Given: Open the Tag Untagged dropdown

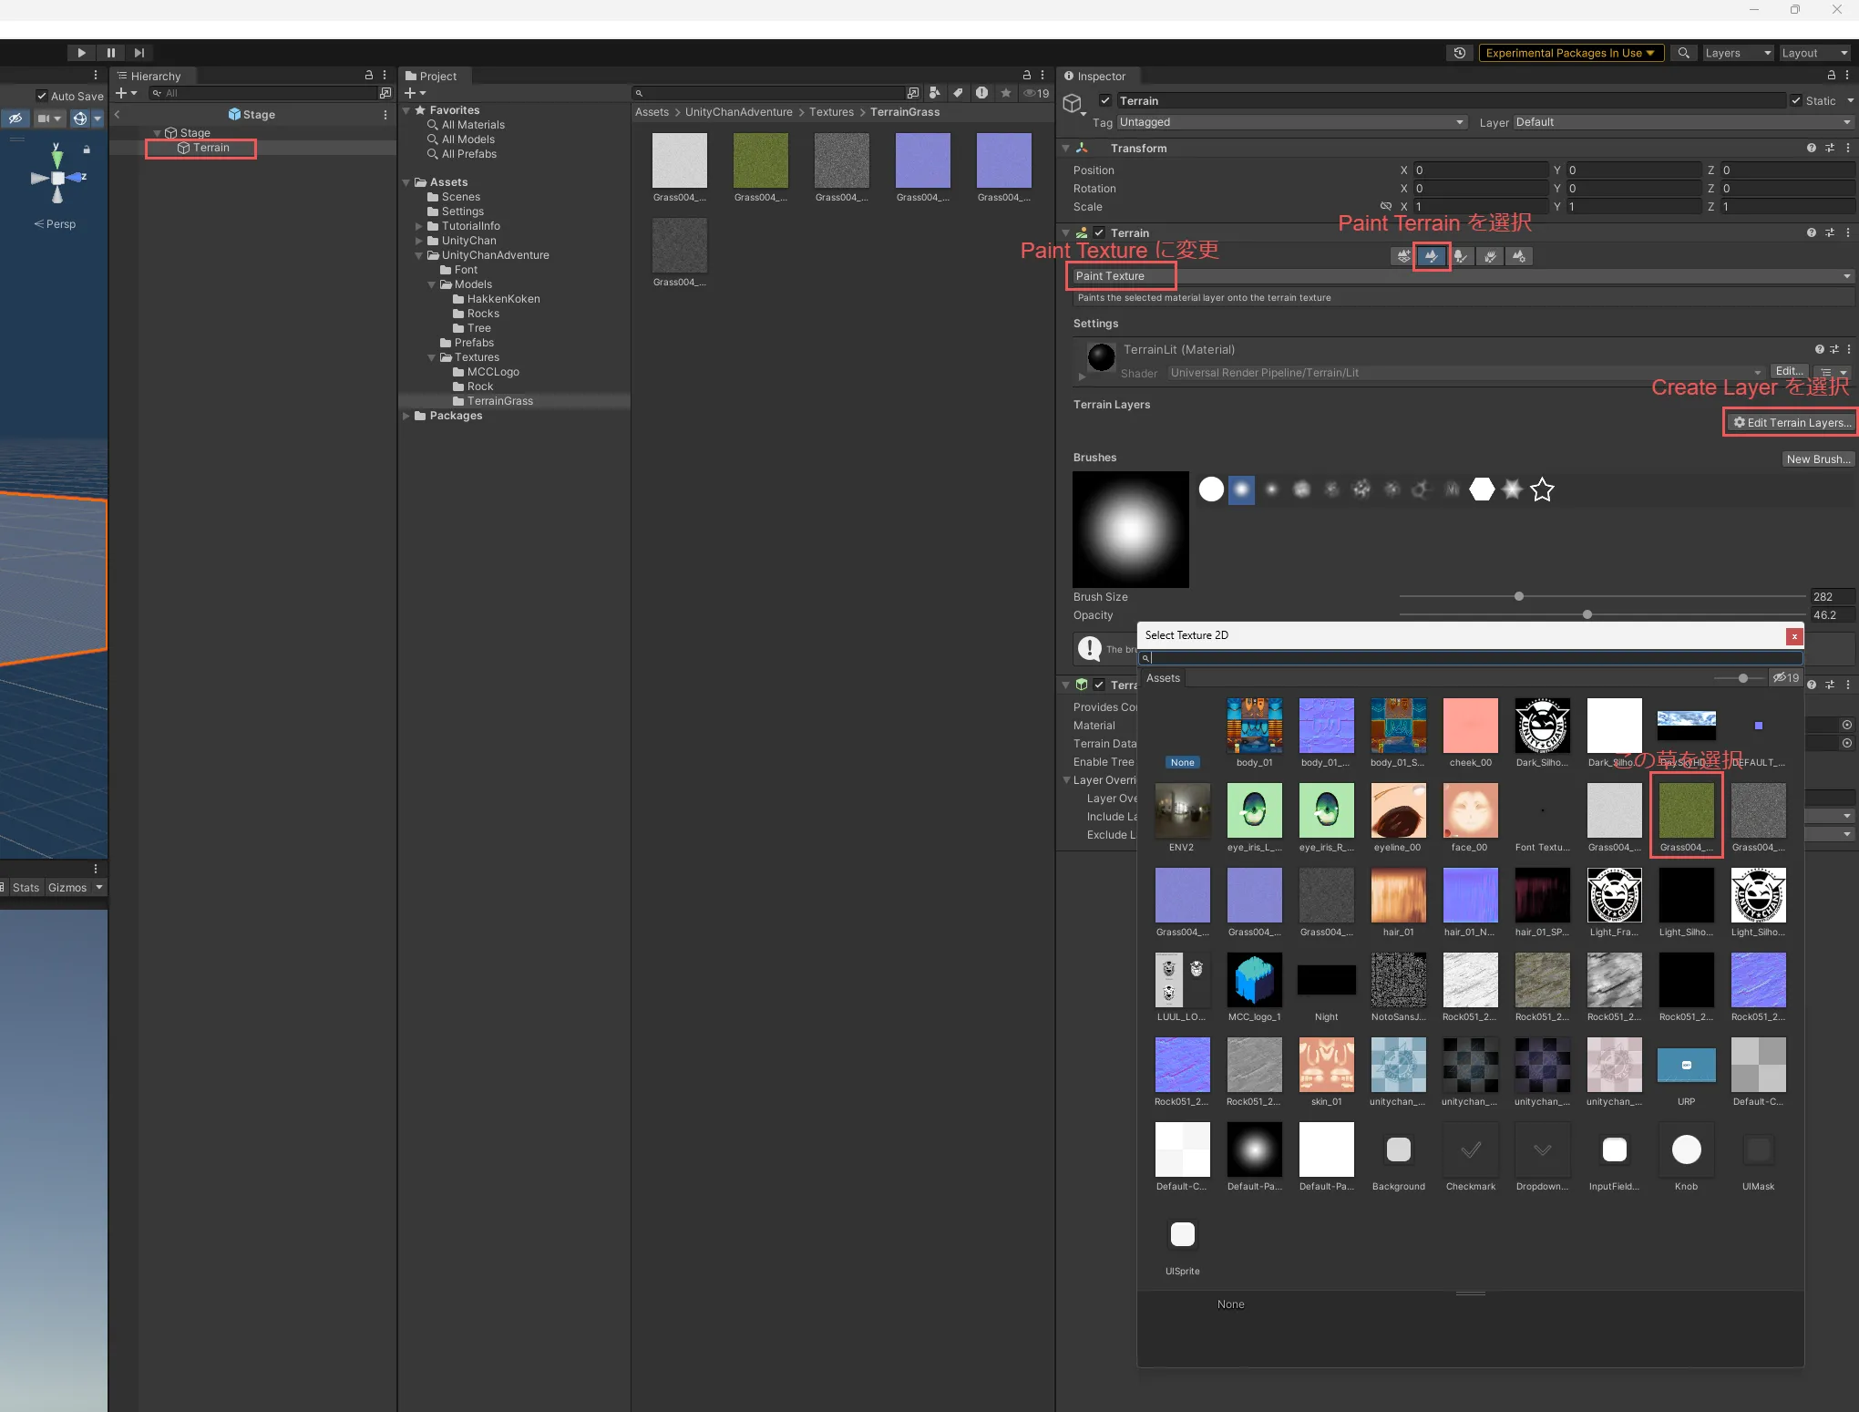Looking at the screenshot, I should [1291, 122].
